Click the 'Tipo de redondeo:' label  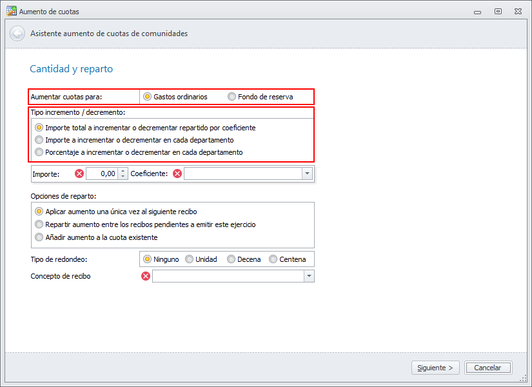59,259
